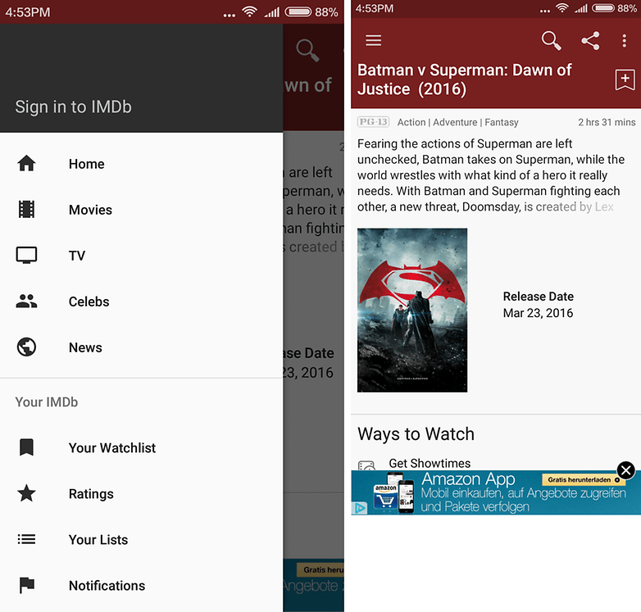Tap the movie title Batman v Superman
641x612 pixels.
click(465, 79)
